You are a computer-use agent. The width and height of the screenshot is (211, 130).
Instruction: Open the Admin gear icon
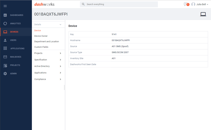click(5, 74)
